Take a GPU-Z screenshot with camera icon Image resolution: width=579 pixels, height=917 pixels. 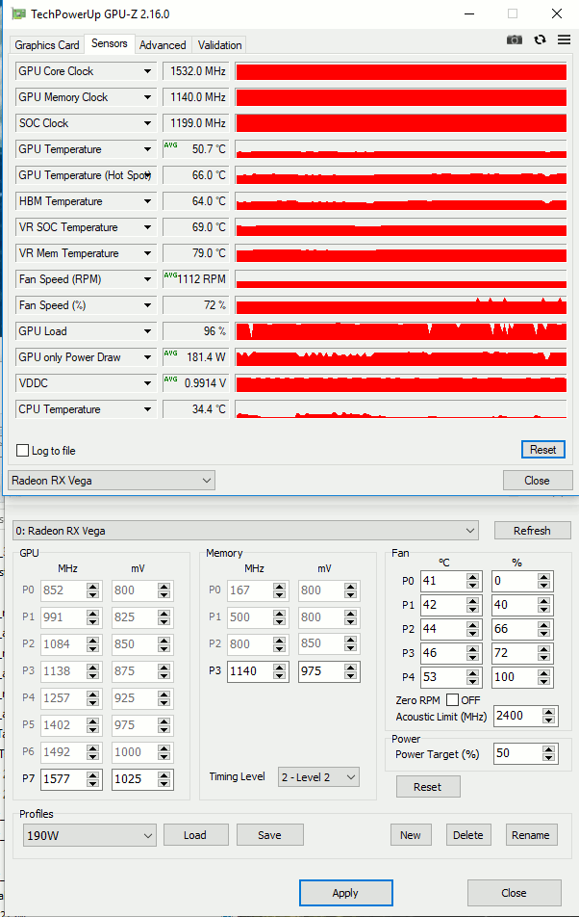(x=515, y=39)
